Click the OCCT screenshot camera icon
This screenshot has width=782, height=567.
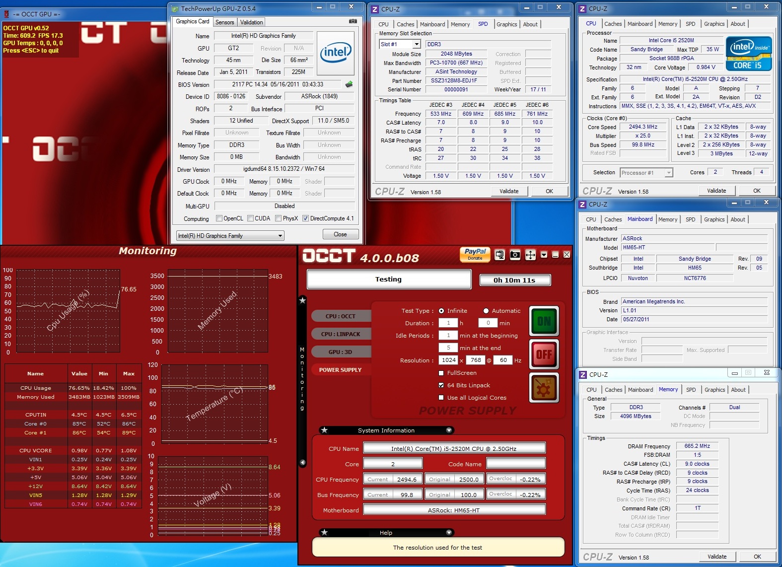pos(515,255)
